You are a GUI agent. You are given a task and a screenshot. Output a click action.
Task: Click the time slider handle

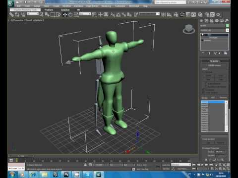coord(21,156)
